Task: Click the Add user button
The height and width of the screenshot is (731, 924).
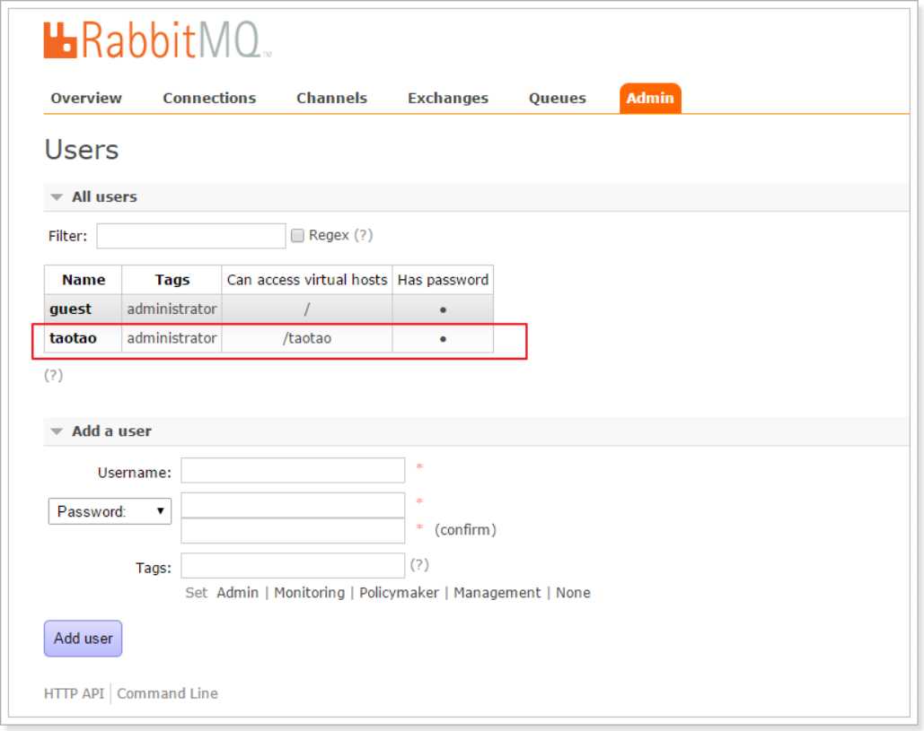Action: coord(84,639)
